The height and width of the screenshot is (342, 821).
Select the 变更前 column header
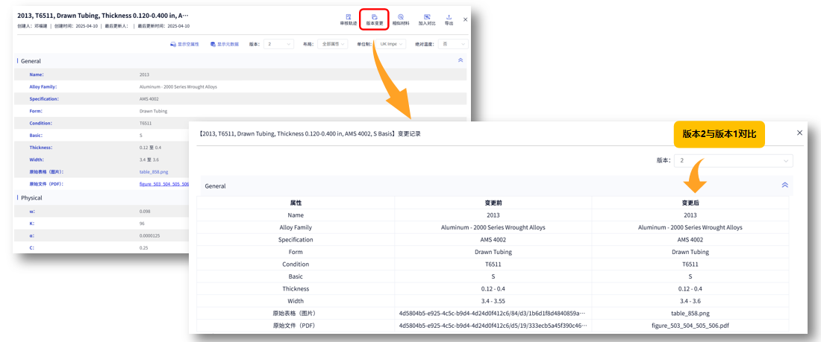point(493,203)
